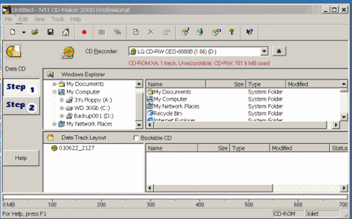This screenshot has height=219, width=352.
Task: Select Recycle Bin in the file list
Action: 167,113
